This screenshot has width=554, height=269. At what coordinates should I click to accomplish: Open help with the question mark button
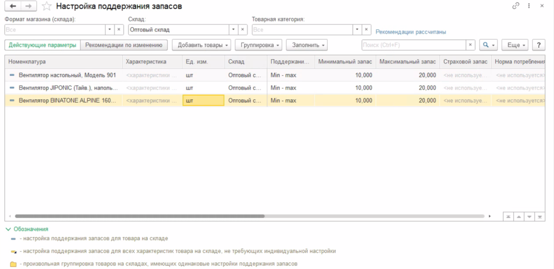pos(538,45)
